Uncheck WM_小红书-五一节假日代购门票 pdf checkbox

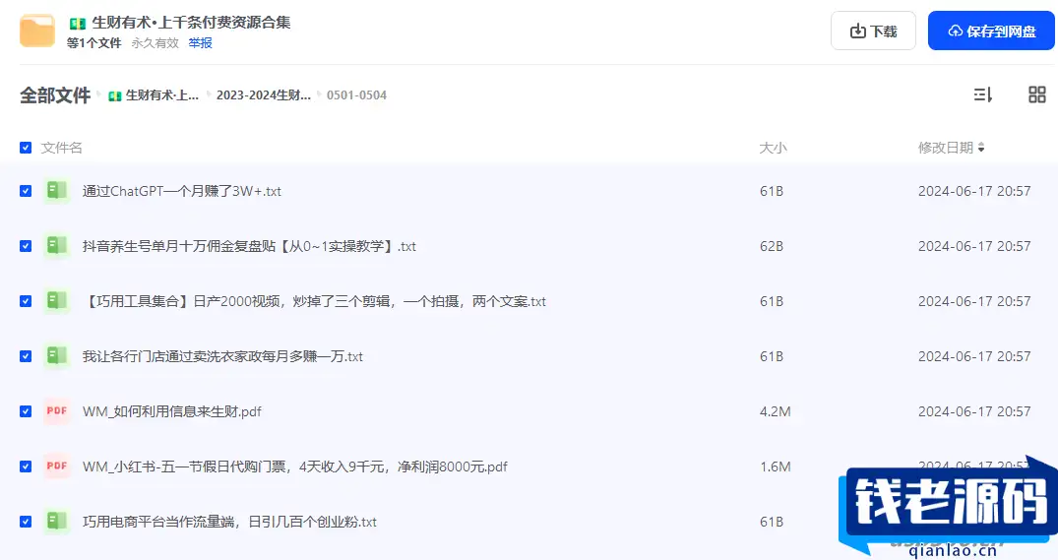(26, 467)
